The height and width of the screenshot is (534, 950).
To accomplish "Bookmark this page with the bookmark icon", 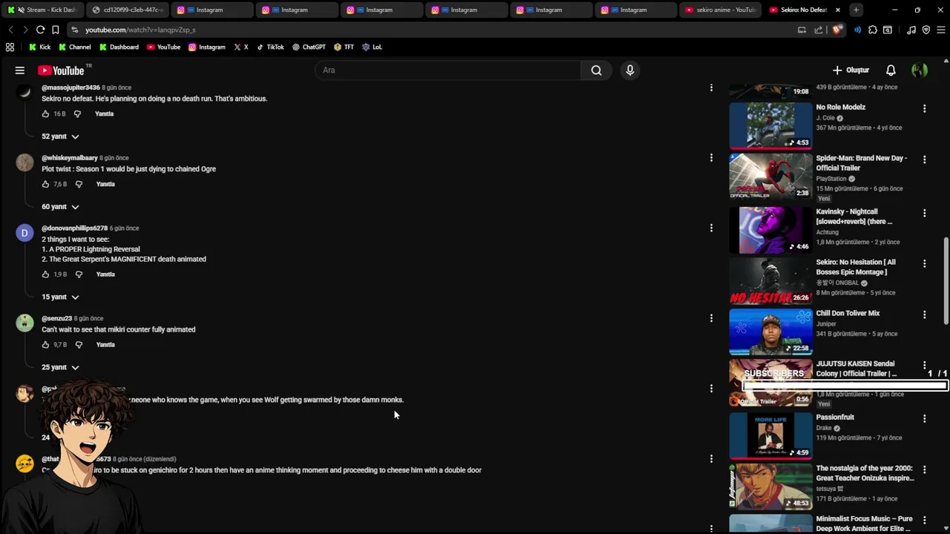I will tap(55, 30).
